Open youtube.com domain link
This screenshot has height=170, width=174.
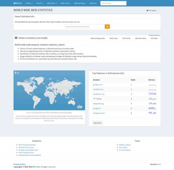click(x=98, y=89)
